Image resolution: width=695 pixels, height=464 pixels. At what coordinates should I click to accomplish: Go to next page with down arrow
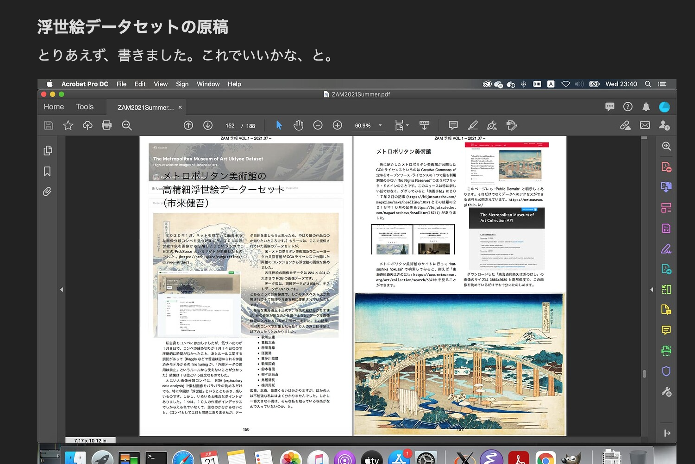(208, 125)
